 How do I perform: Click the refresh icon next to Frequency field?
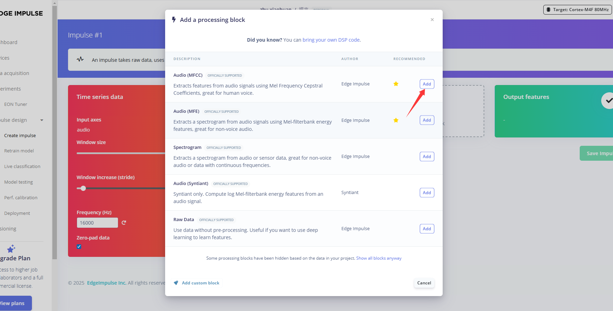click(x=124, y=223)
